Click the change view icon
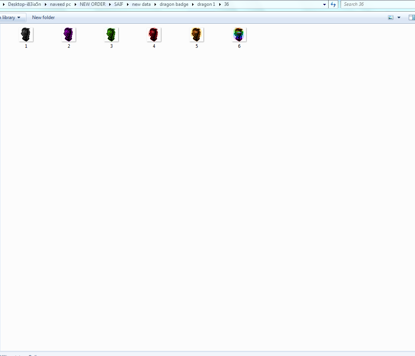Image resolution: width=415 pixels, height=356 pixels. [390, 17]
